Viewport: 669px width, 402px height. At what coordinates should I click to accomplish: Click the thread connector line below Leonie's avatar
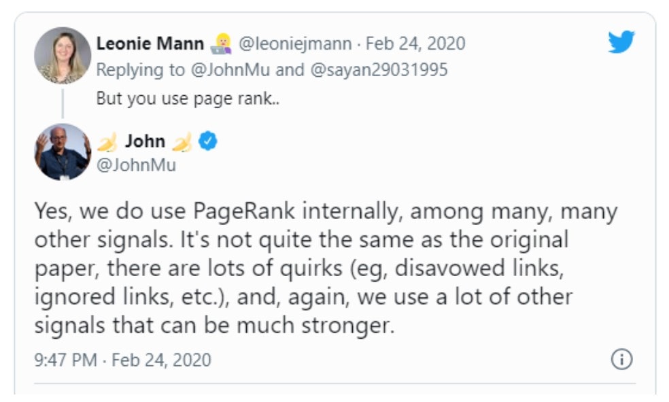(x=63, y=103)
